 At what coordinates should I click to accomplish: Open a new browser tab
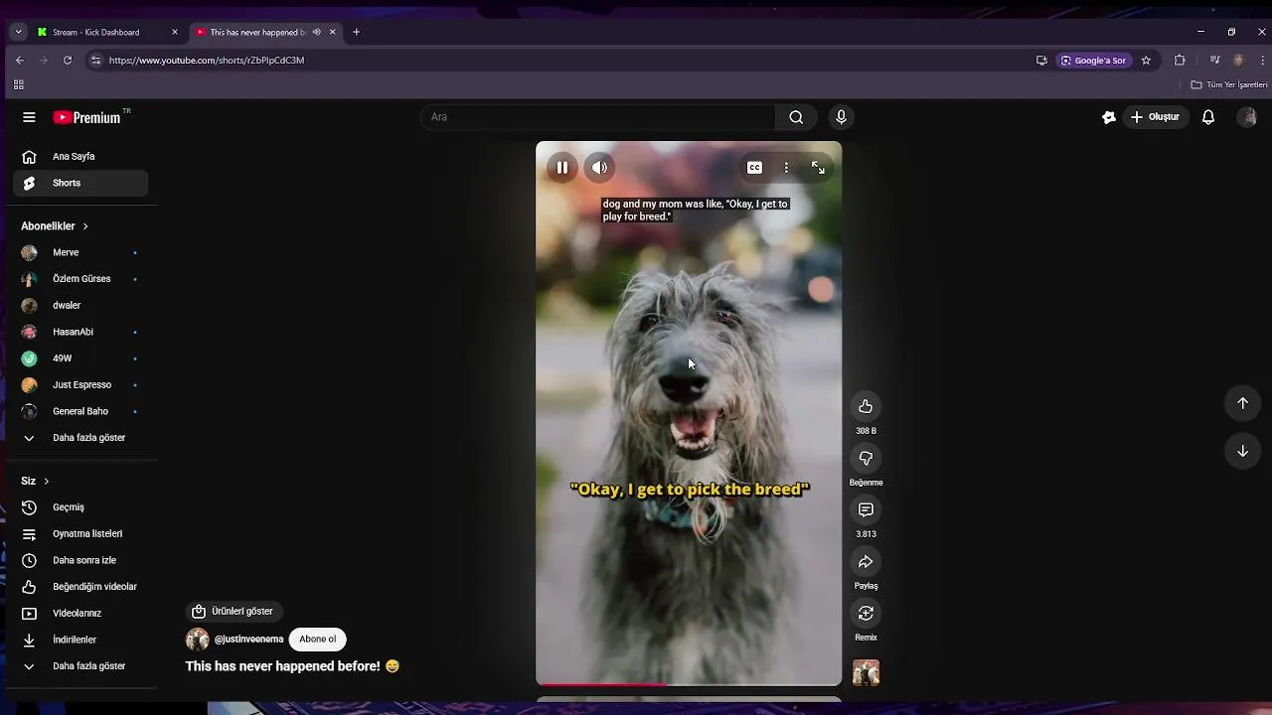356,32
